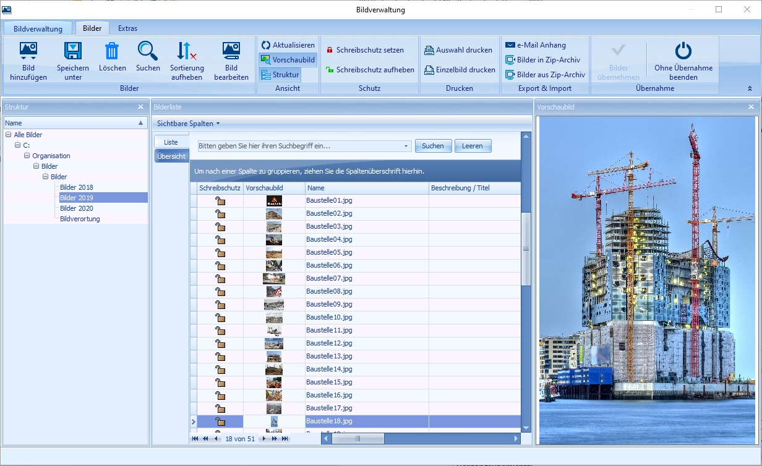Click the Baustelle03.jpg file name

tap(329, 226)
